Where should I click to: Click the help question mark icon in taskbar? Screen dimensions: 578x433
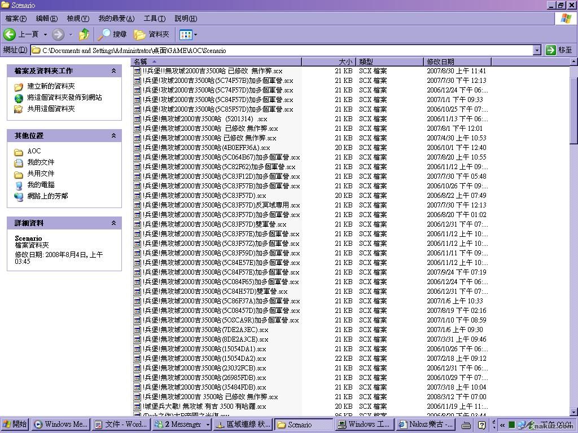click(481, 425)
